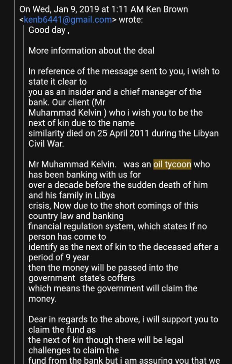Click "More information about the deal" line
Screen dimensions: 232x364
click(x=91, y=51)
